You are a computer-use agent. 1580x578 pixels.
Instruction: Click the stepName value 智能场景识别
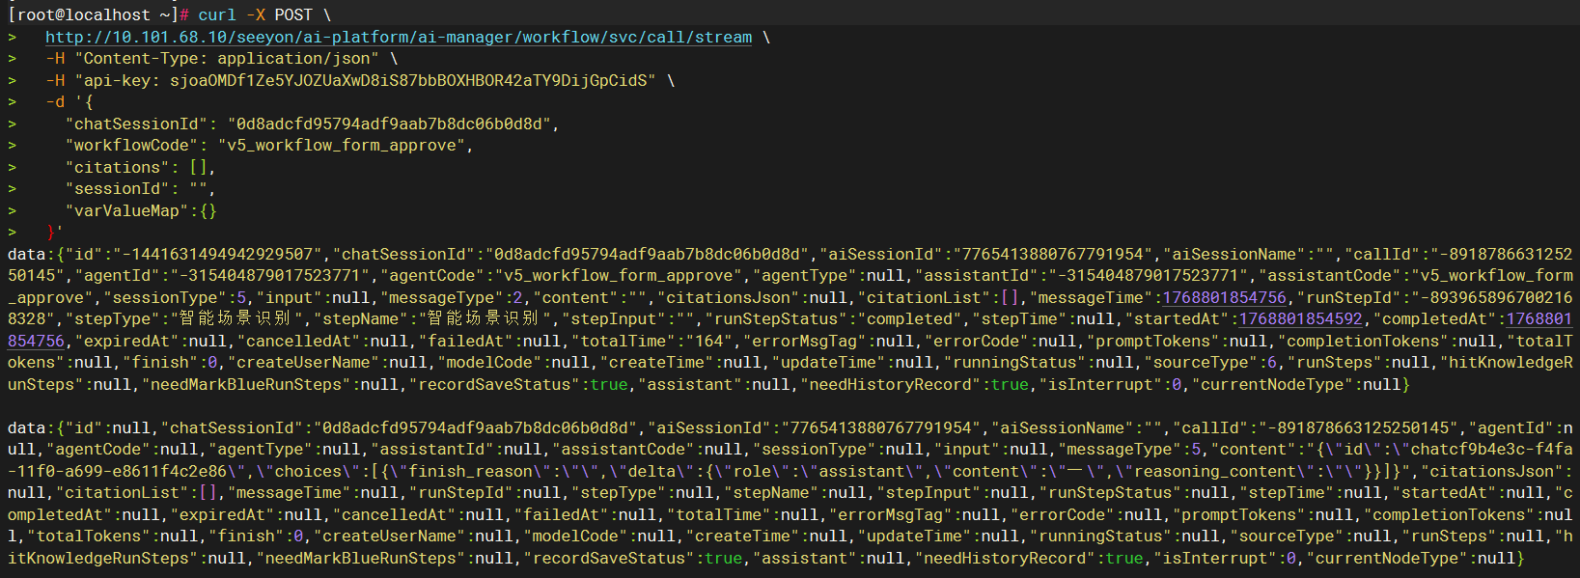[x=485, y=319]
